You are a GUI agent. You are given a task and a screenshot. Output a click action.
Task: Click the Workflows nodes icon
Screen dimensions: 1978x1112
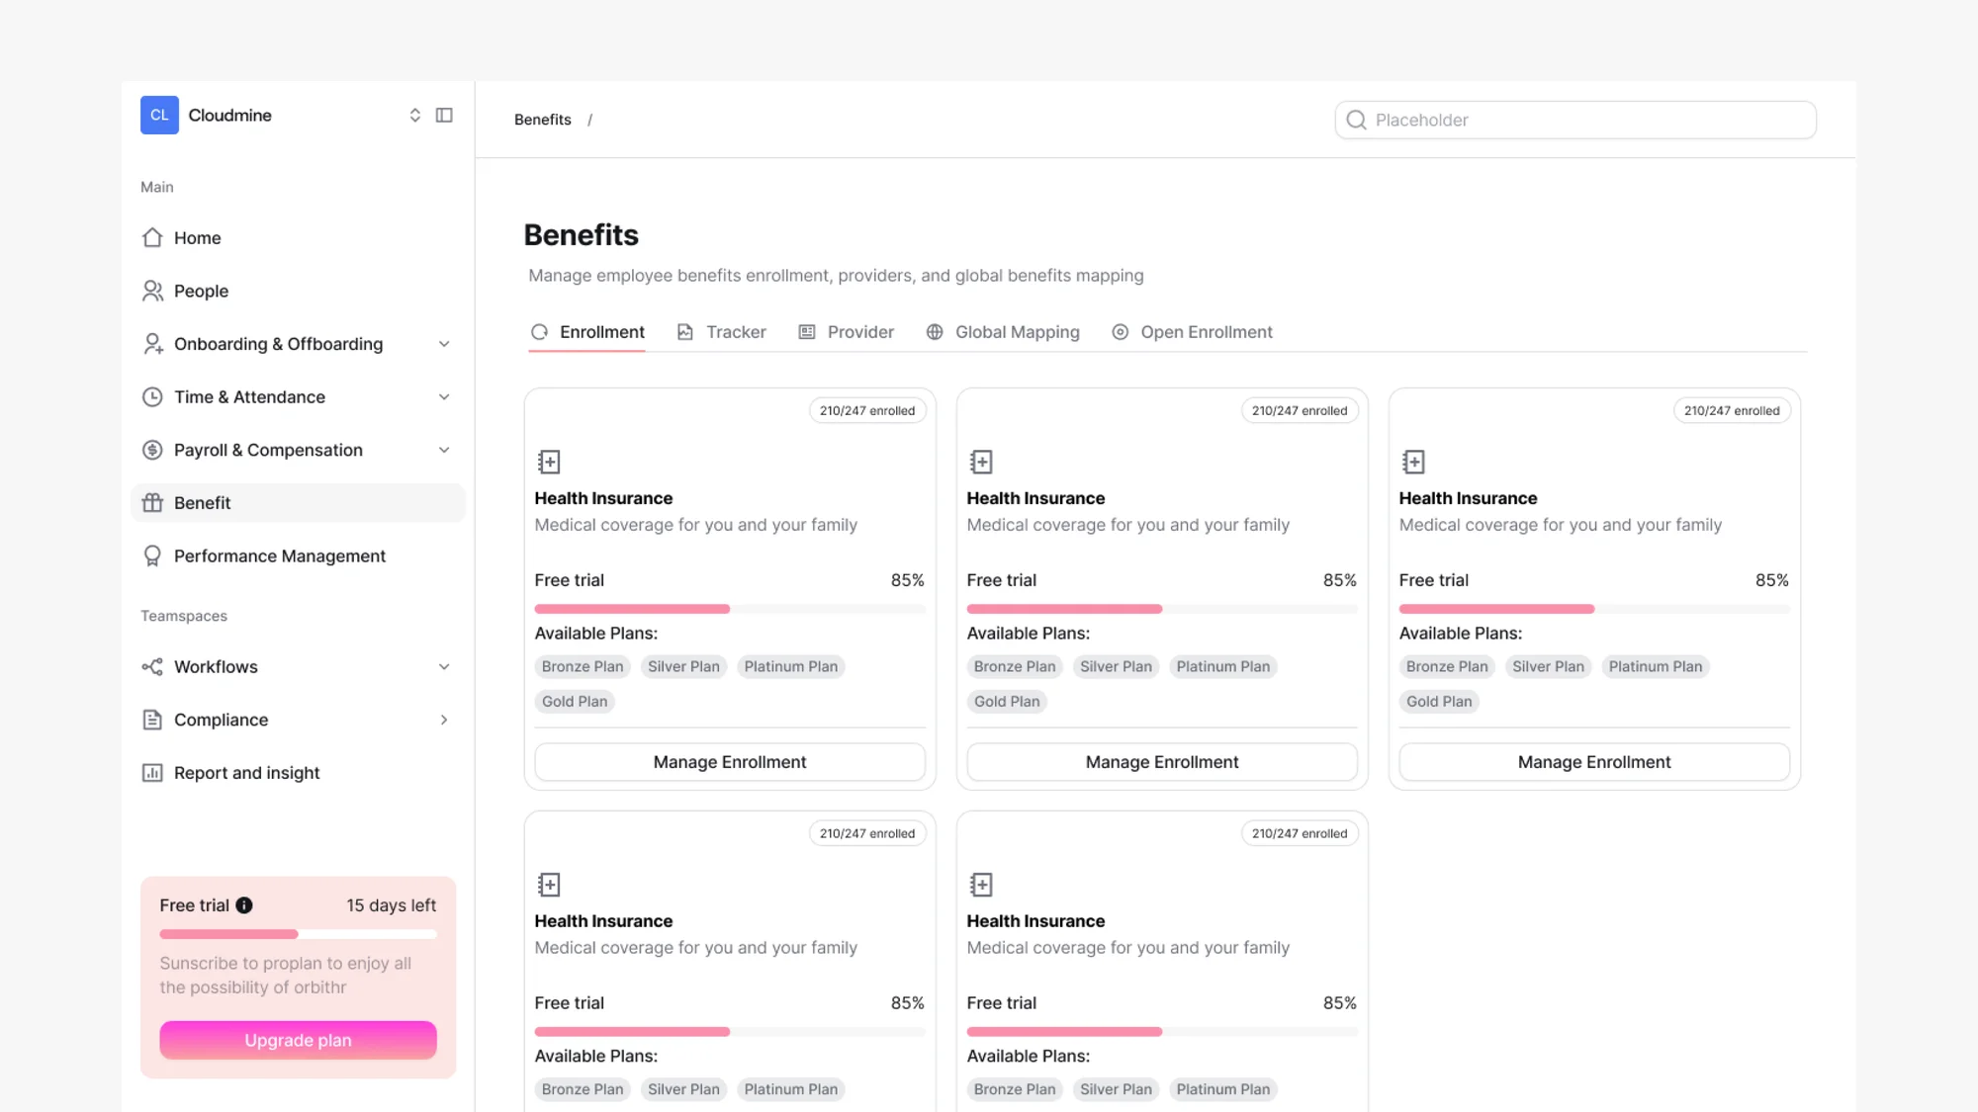[x=152, y=667]
